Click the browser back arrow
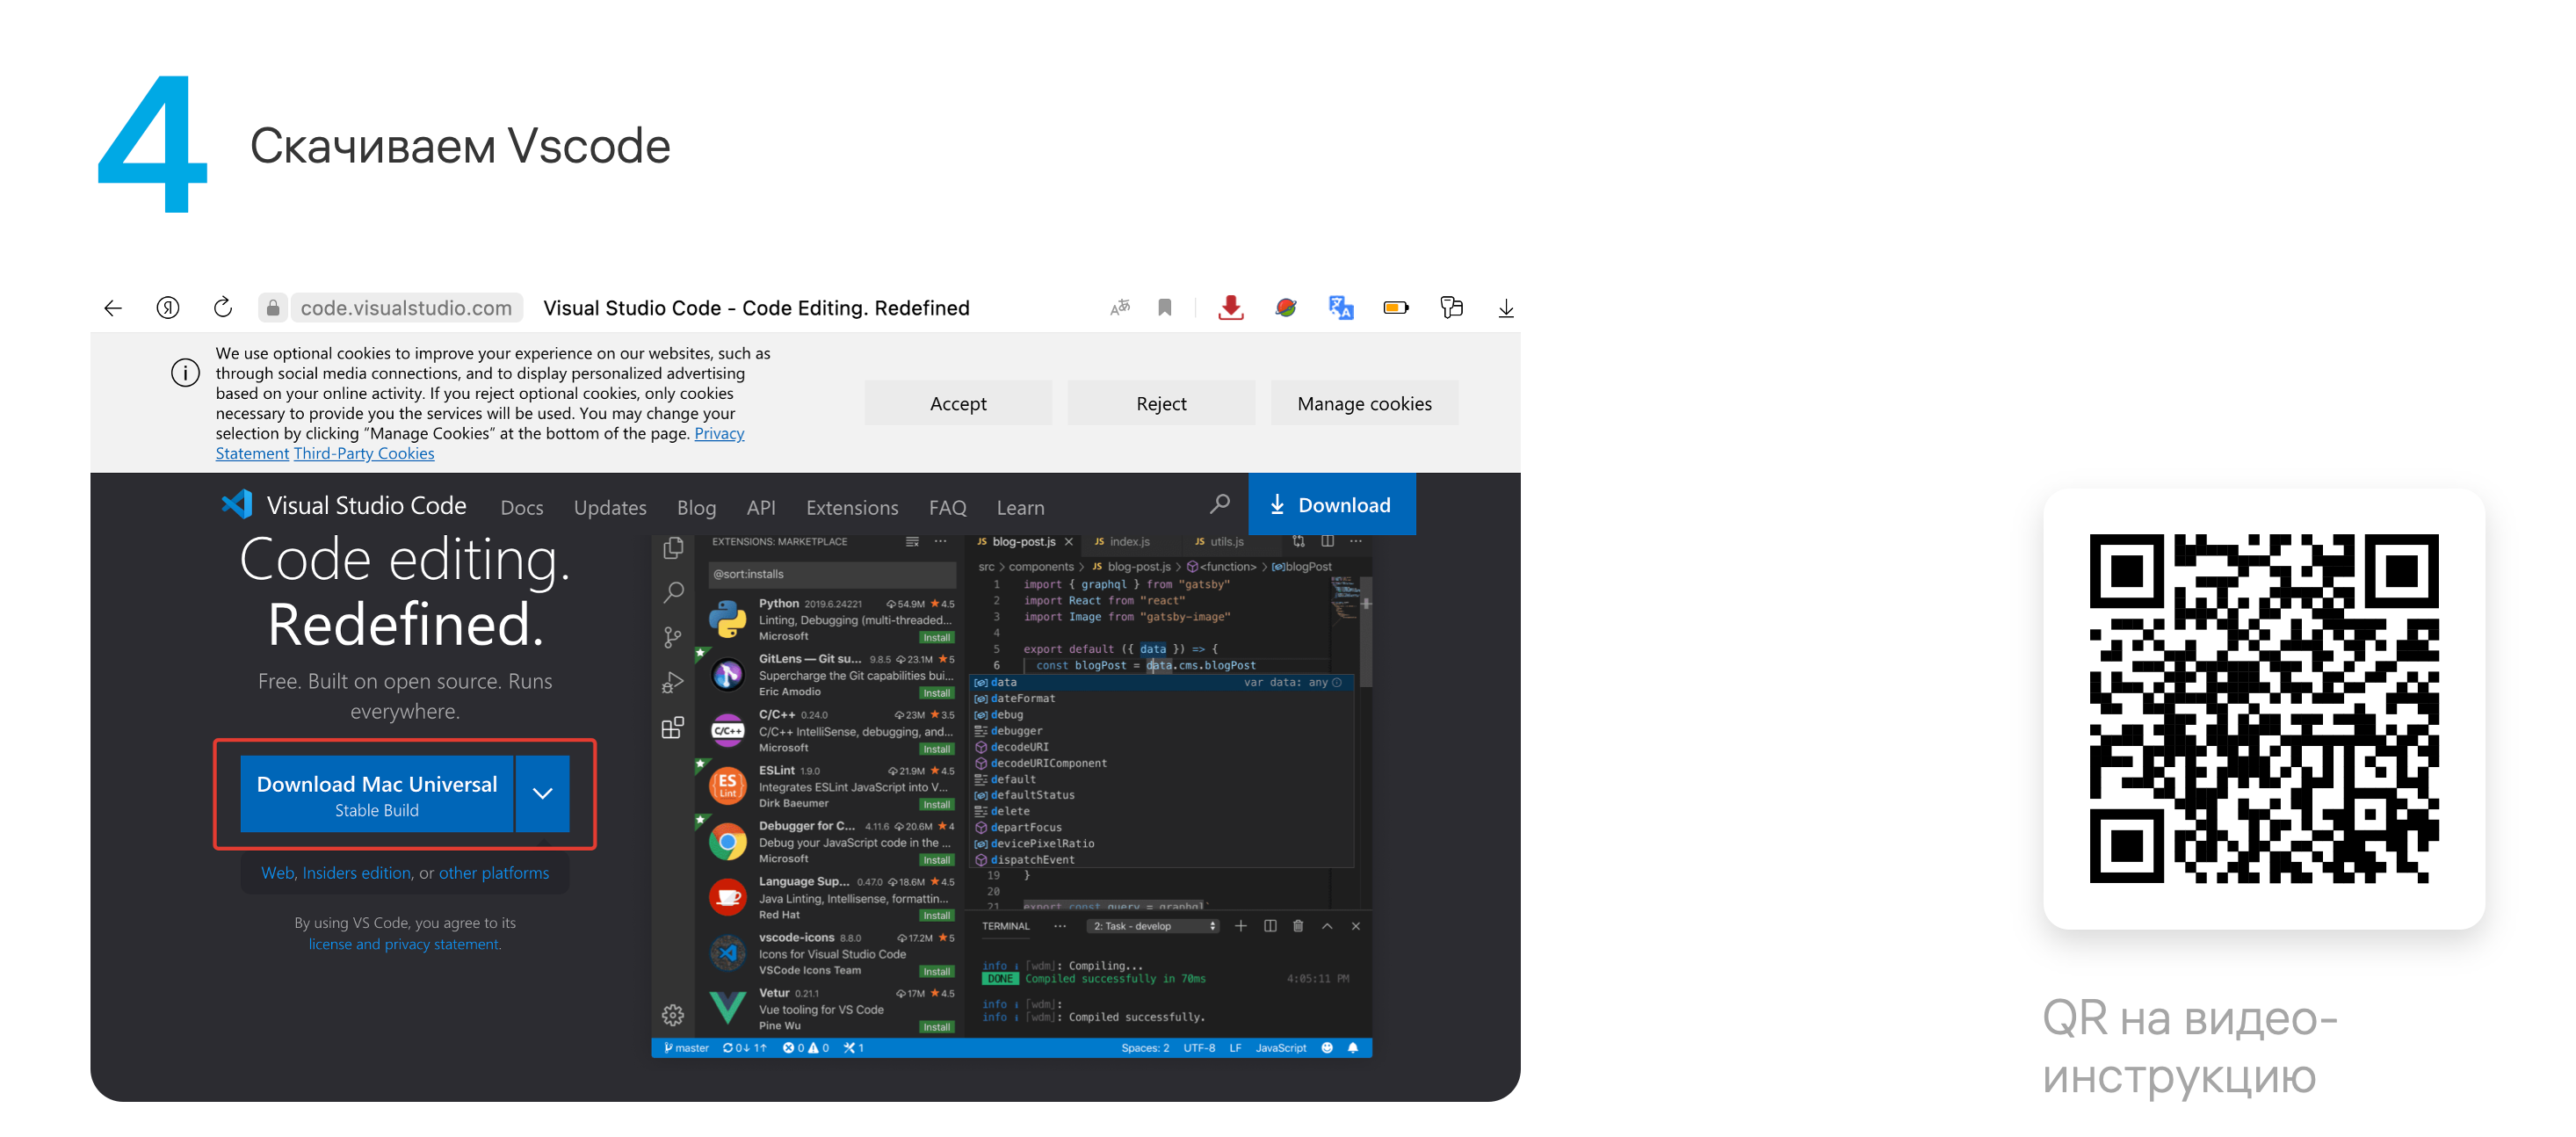Viewport: 2576px width, 1137px height. pos(113,308)
